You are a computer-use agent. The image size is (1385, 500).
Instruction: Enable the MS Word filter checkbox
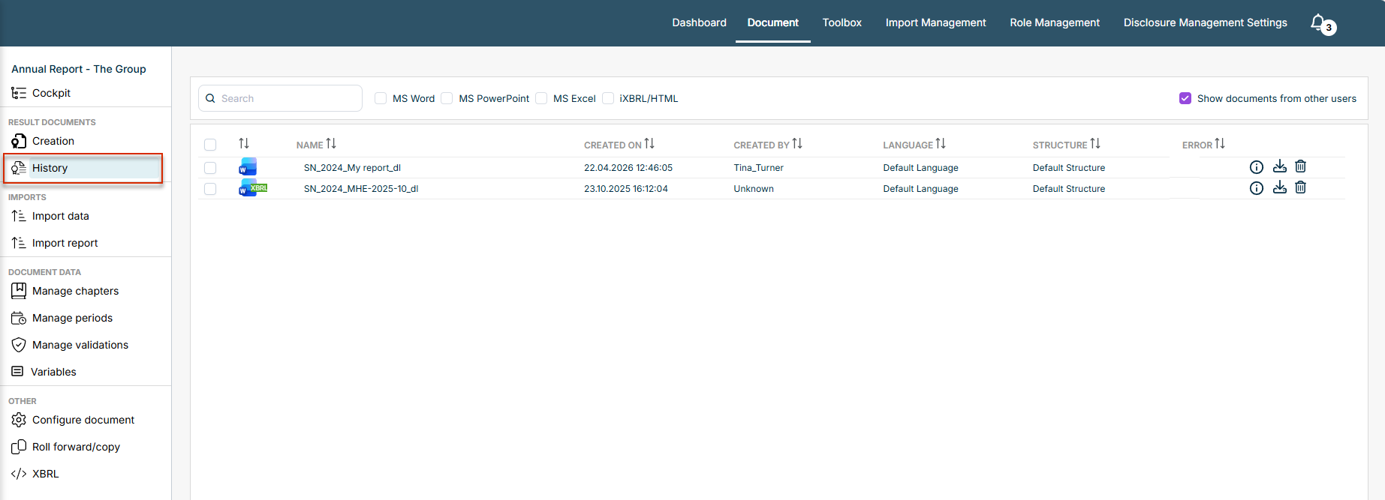click(x=381, y=98)
